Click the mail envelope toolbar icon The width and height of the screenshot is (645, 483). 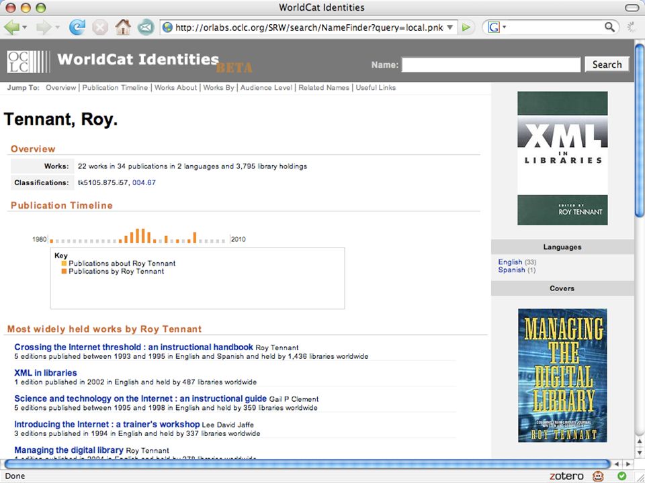click(145, 28)
